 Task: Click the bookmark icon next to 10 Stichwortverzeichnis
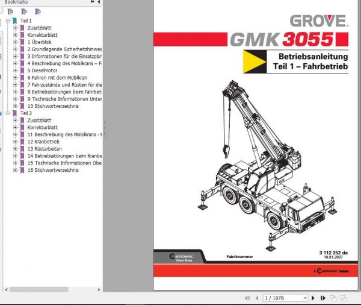(22, 106)
